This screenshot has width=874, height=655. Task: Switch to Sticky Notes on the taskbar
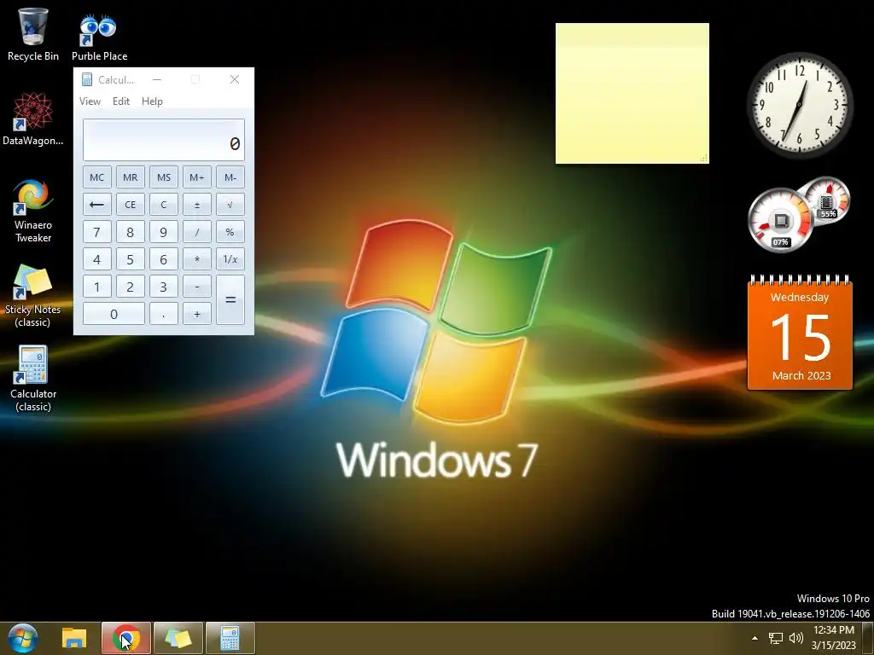click(178, 638)
